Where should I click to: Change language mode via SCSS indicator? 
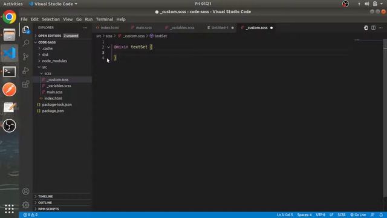[x=341, y=215]
